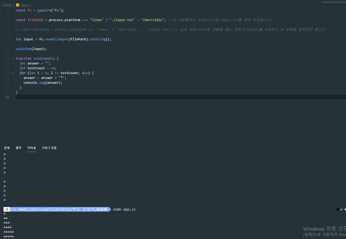Click the require call on line 1
The height and width of the screenshot is (239, 346).
tap(51, 10)
